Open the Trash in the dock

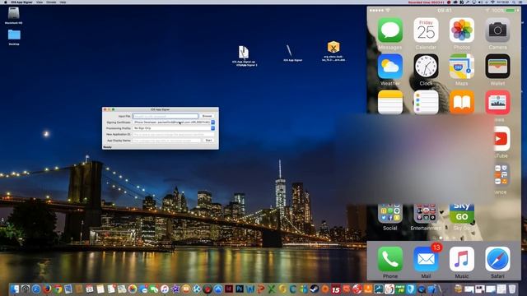click(512, 289)
